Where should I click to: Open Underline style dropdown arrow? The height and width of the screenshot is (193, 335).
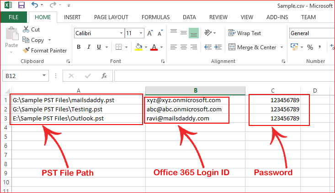click(106, 47)
